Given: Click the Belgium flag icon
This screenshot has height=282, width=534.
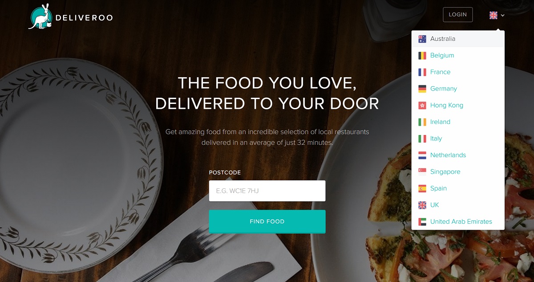Looking at the screenshot, I should tap(422, 56).
